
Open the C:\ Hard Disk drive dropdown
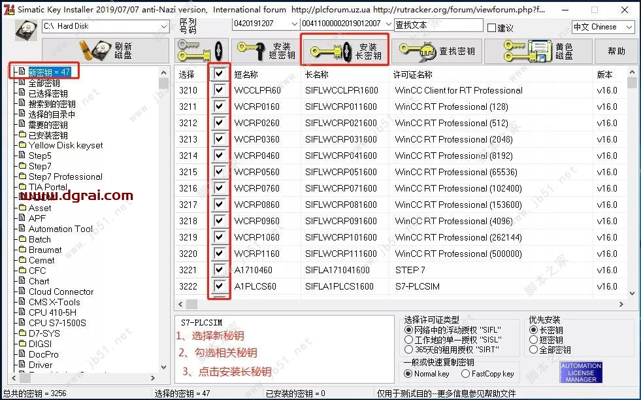pyautogui.click(x=106, y=26)
